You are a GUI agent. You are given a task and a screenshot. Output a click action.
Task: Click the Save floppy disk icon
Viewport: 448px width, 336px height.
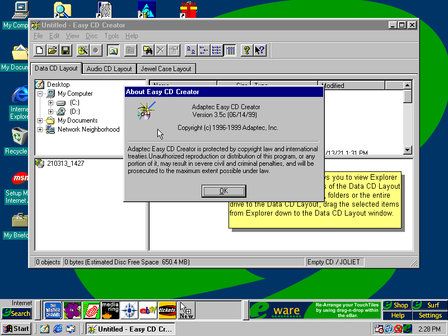(x=66, y=50)
